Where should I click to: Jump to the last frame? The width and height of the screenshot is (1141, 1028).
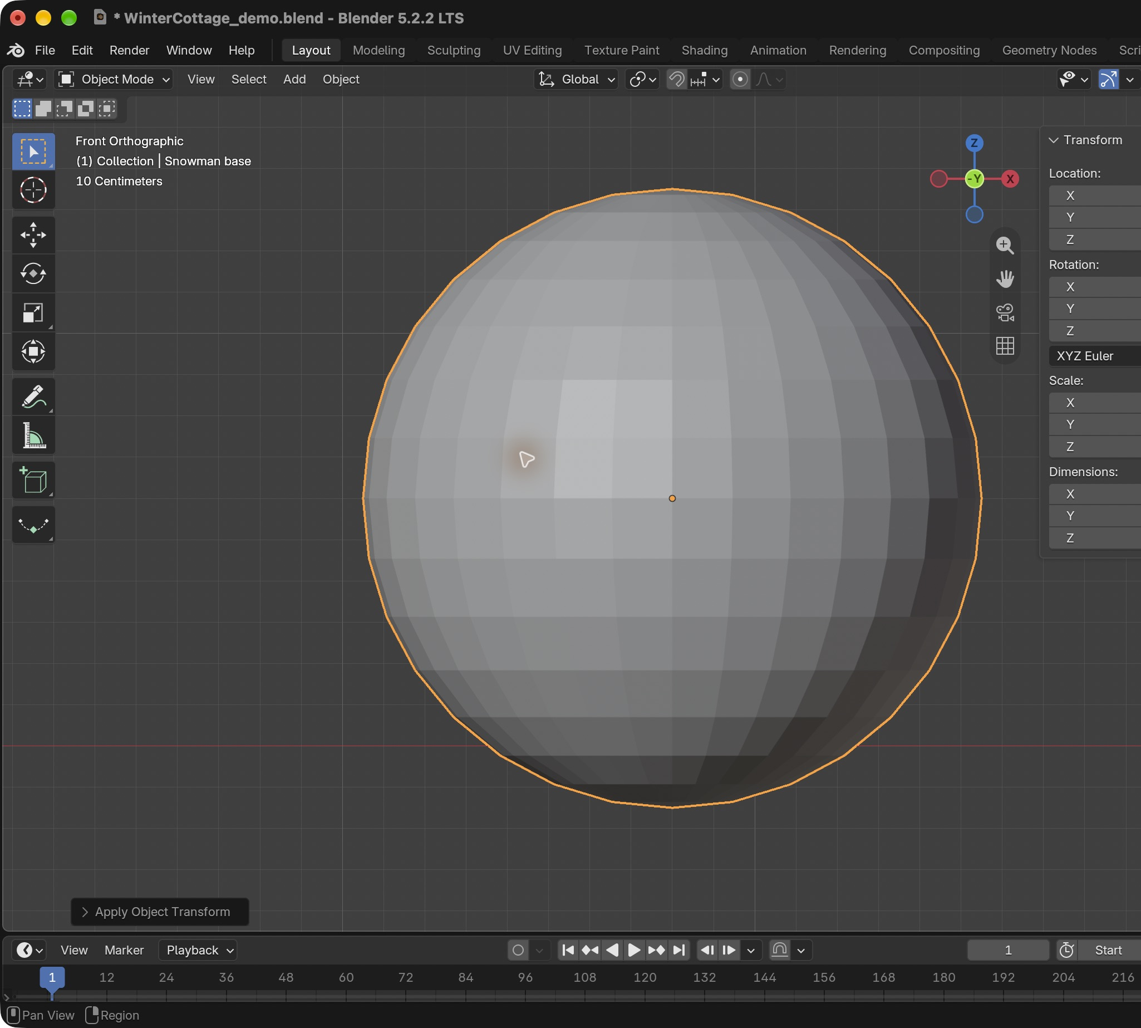pos(679,950)
